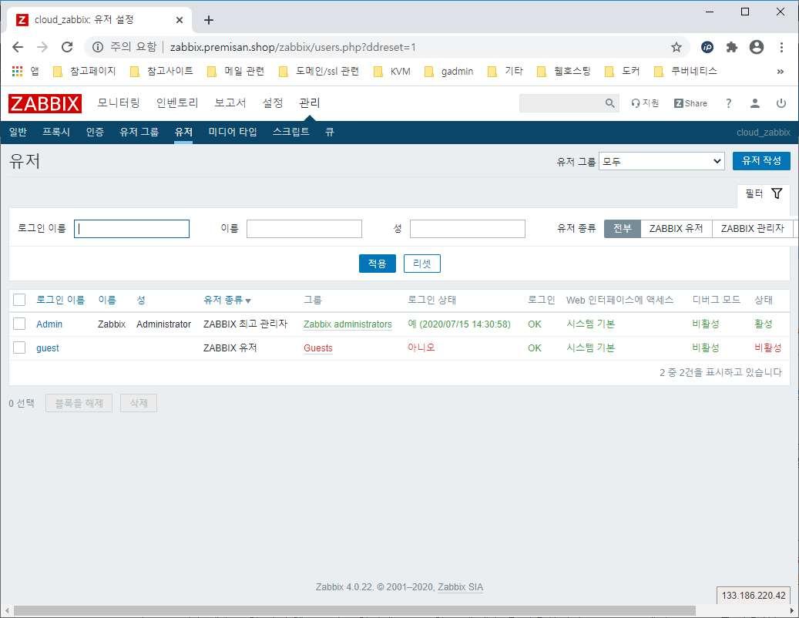Close the cloud_zabbix tab
Image resolution: width=799 pixels, height=618 pixels.
[x=180, y=20]
